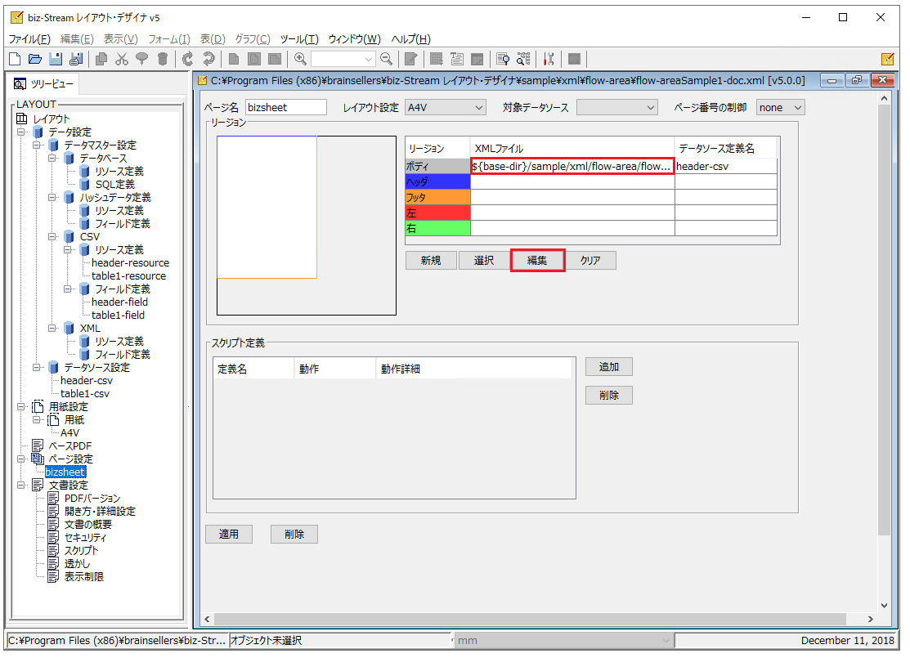This screenshot has height=658, width=910.
Task: Open the 編集(E) menu
Action: (77, 39)
